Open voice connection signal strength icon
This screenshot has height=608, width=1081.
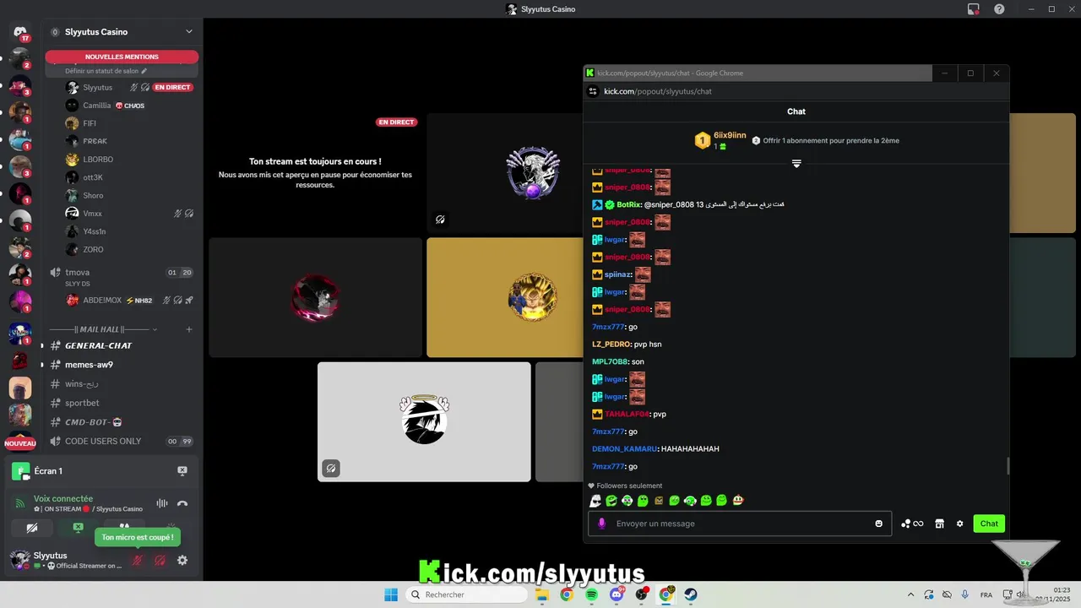21,503
